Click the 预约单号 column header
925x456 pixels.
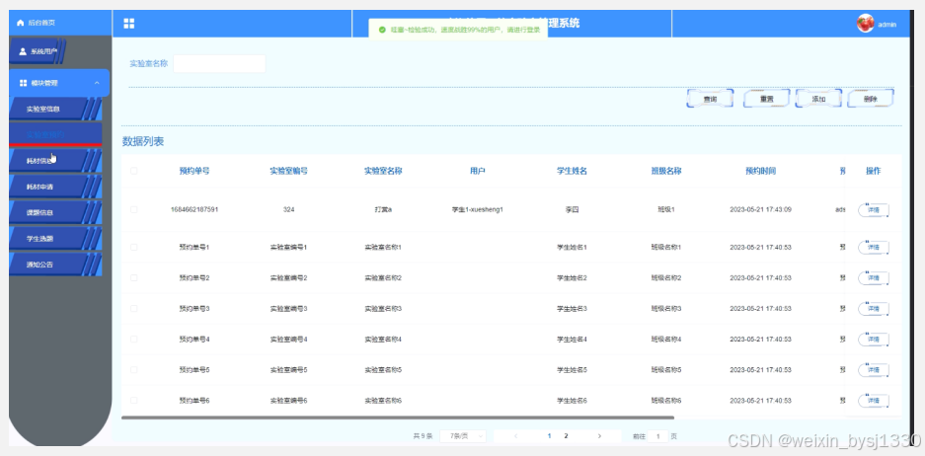(194, 171)
